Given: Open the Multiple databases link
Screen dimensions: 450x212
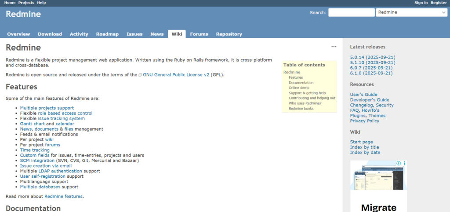Looking at the screenshot, I should coord(40,187).
